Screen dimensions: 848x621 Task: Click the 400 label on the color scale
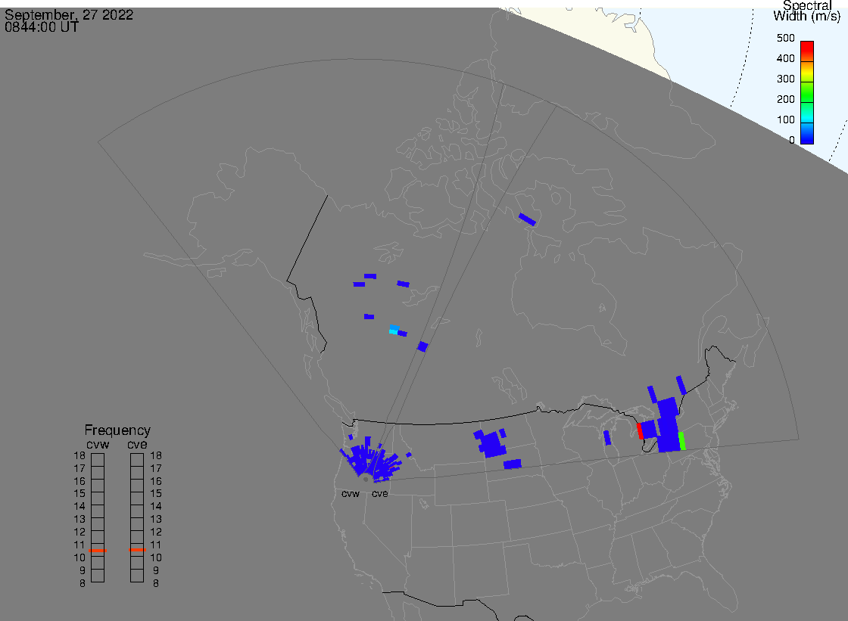coord(785,58)
